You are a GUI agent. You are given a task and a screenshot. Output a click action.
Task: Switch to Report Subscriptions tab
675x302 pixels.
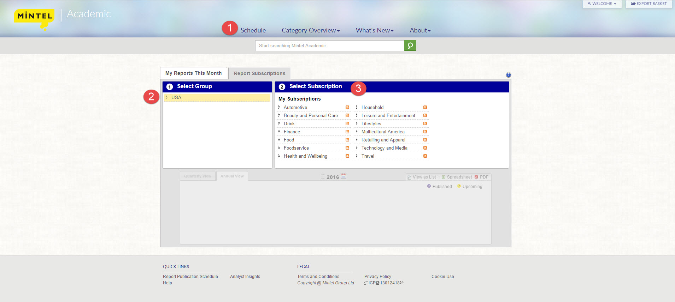pos(260,73)
